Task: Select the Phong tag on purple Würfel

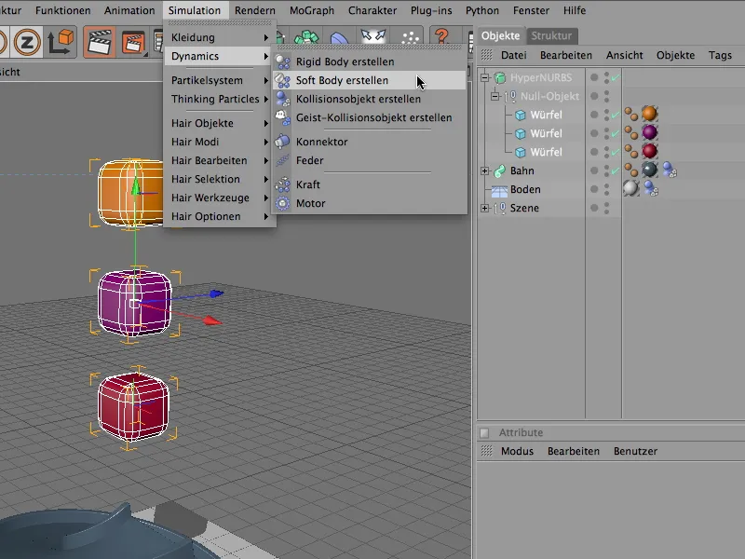Action: [631, 132]
